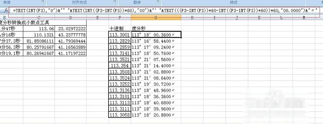
Task: Click the 度分秒 header cell
Action: point(156,28)
